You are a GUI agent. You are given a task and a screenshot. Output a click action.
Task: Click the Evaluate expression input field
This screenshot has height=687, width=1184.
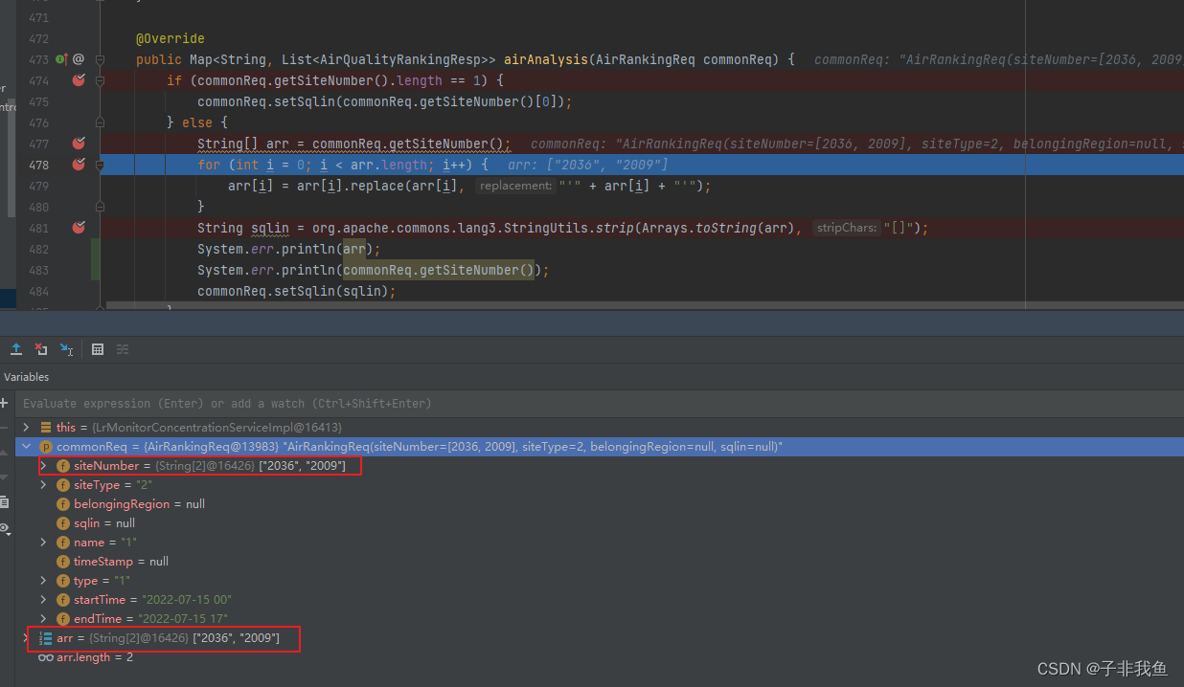click(602, 403)
